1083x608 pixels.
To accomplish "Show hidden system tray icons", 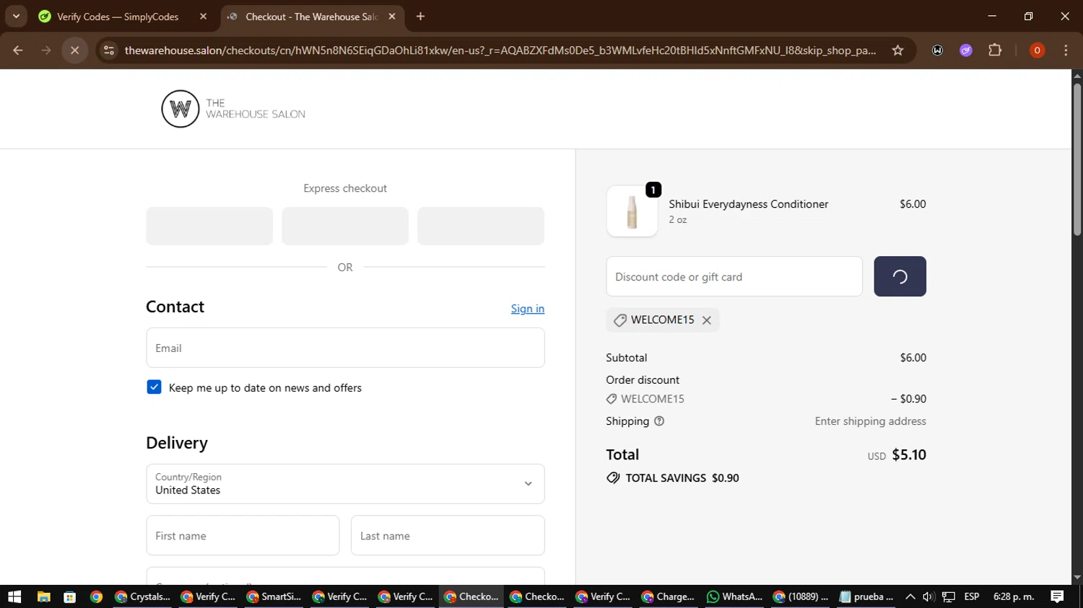I will coord(910,596).
